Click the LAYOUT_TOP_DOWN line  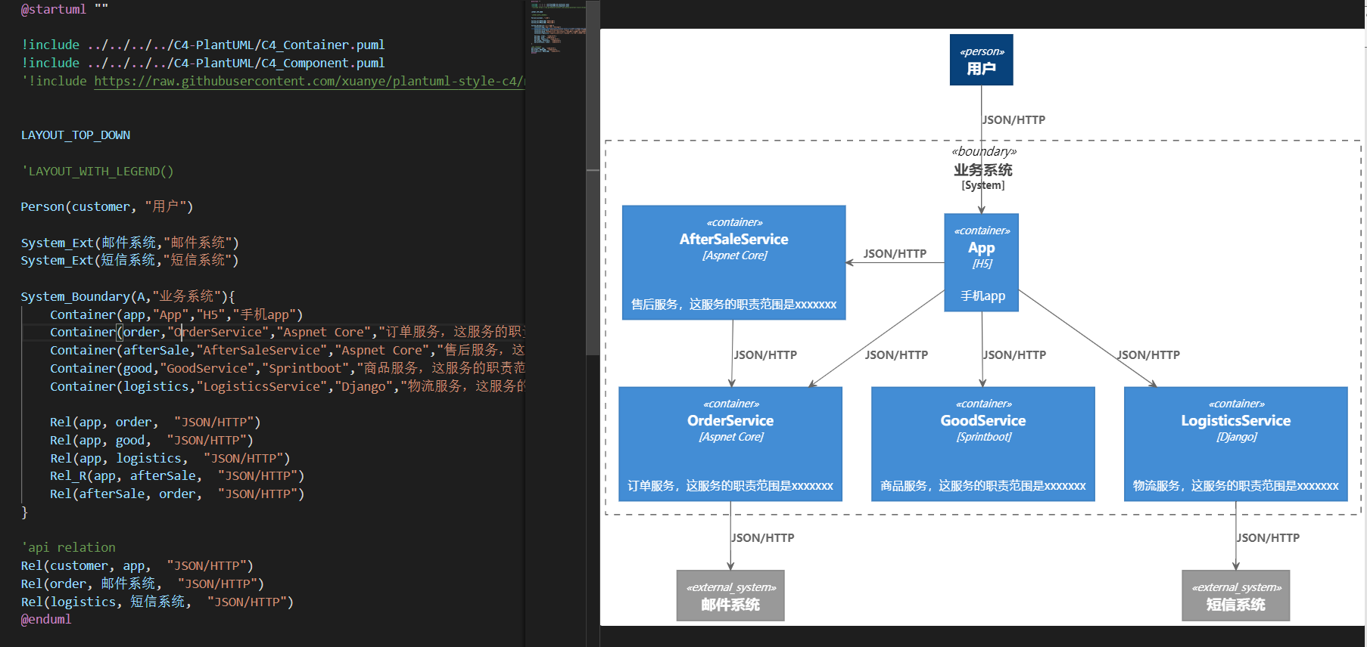pyautogui.click(x=76, y=135)
